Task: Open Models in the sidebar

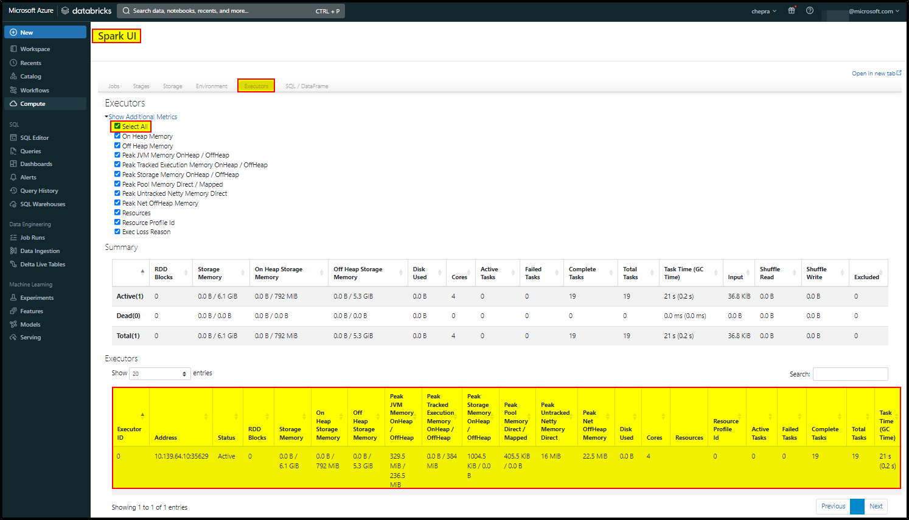Action: coord(45,325)
